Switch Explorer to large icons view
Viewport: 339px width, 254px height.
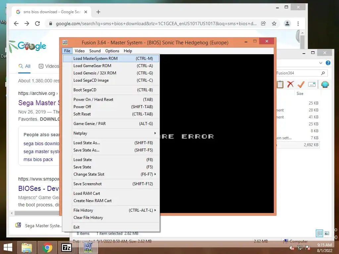(327, 233)
